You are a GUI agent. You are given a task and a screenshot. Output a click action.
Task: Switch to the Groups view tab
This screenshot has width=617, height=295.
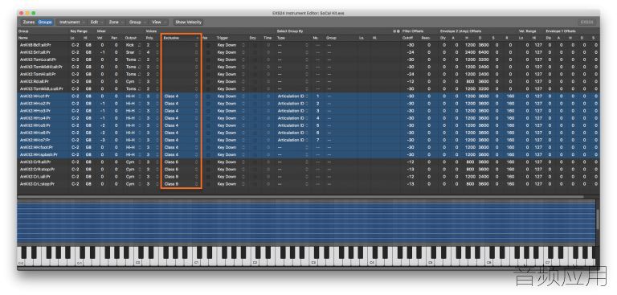[45, 22]
